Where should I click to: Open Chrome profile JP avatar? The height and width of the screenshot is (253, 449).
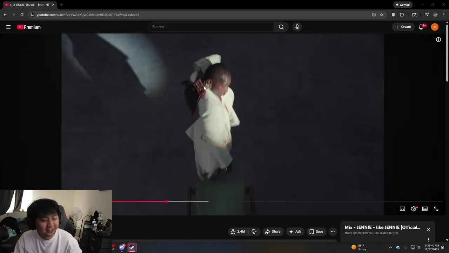[x=435, y=15]
